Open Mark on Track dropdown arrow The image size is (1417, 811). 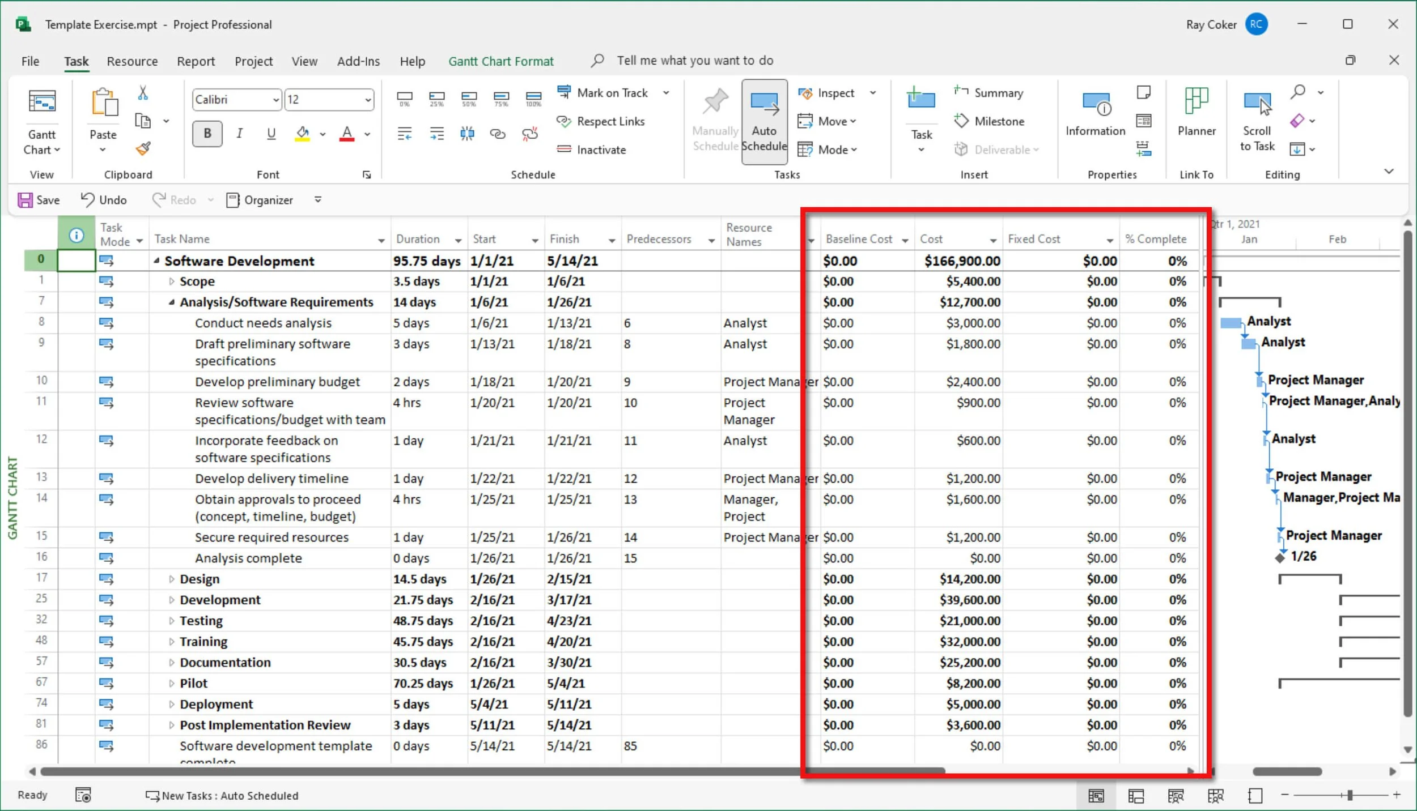click(666, 93)
